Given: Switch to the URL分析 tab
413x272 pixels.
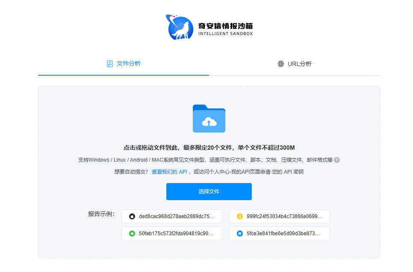Looking at the screenshot, I should [x=295, y=64].
